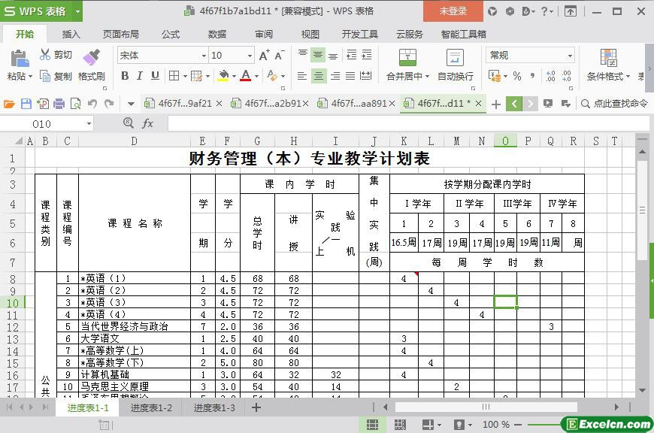Redo last action
654x433 pixels.
(109, 104)
